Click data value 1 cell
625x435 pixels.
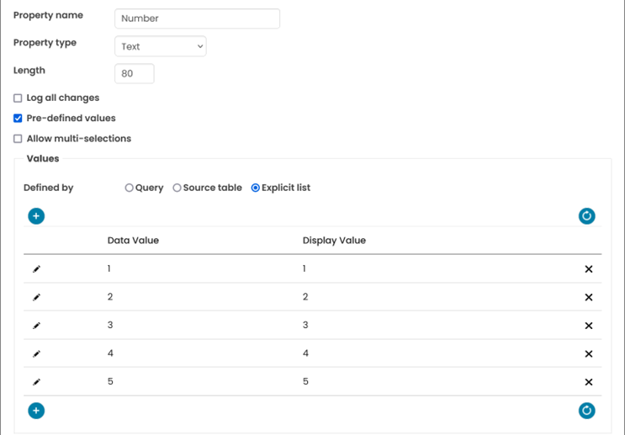tap(109, 268)
